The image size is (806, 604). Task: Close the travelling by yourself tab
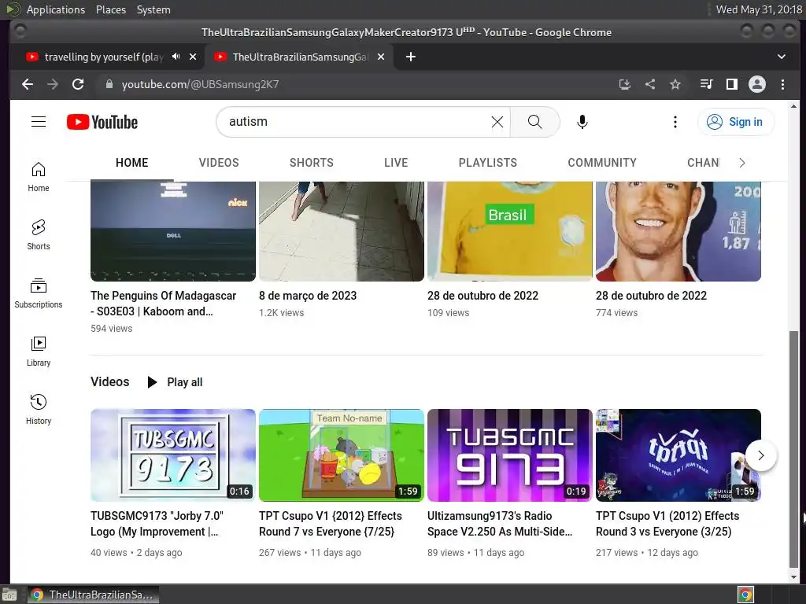click(x=193, y=57)
